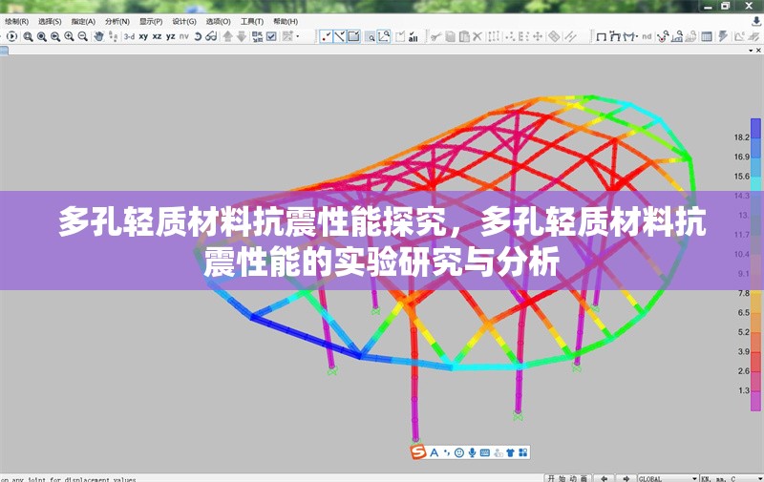Open the 选项(O) options menu
The width and height of the screenshot is (764, 482).
pyautogui.click(x=218, y=21)
